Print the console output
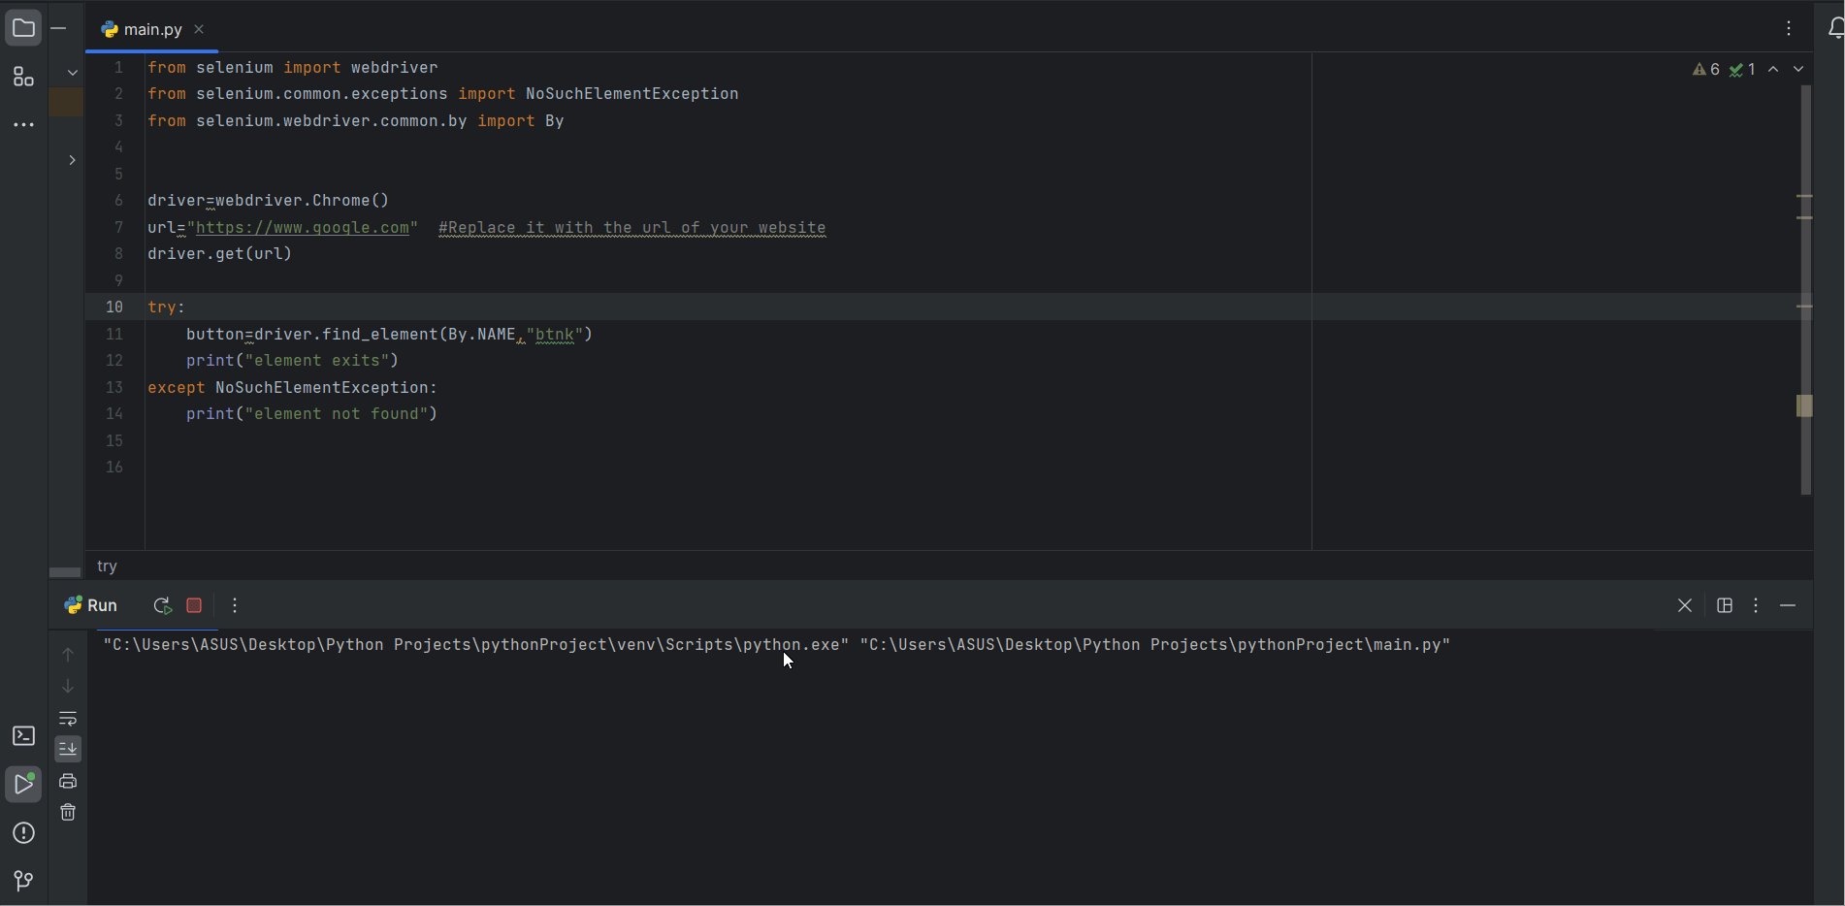This screenshot has width=1845, height=906. coord(68,780)
